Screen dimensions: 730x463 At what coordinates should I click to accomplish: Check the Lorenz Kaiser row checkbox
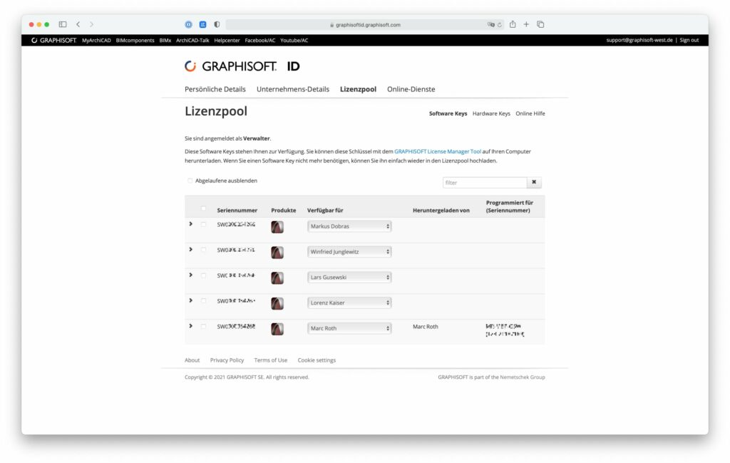(x=203, y=301)
